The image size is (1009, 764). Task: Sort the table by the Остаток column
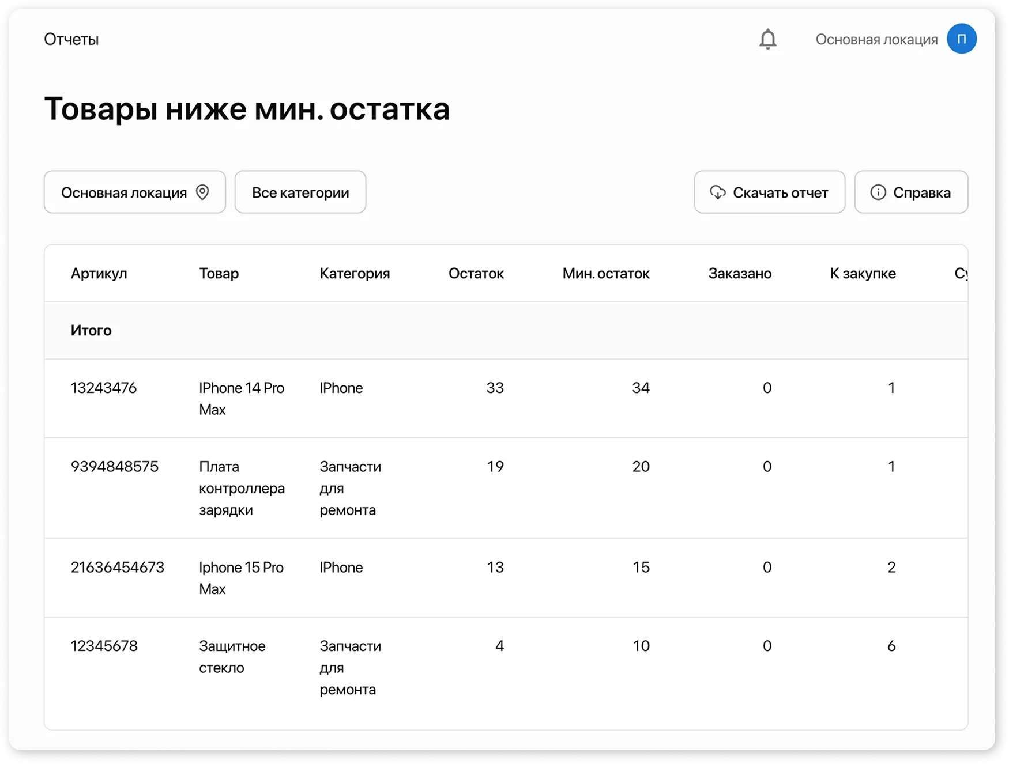pos(477,274)
